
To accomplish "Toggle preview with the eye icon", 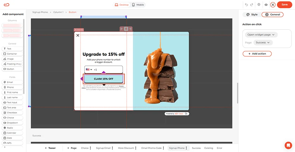I will click(x=266, y=5).
